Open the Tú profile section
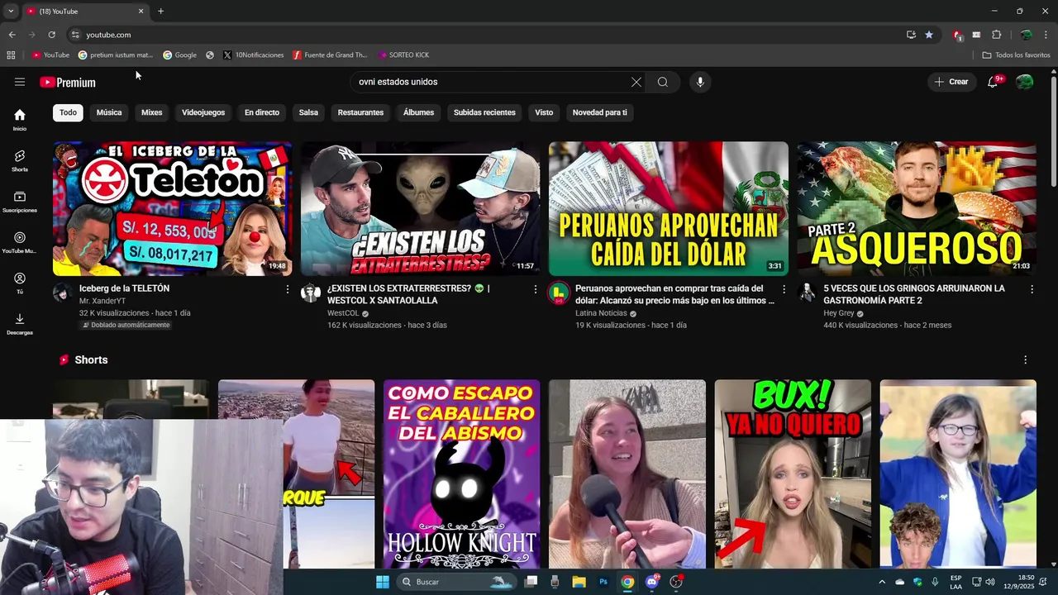The image size is (1058, 595). coord(20,283)
